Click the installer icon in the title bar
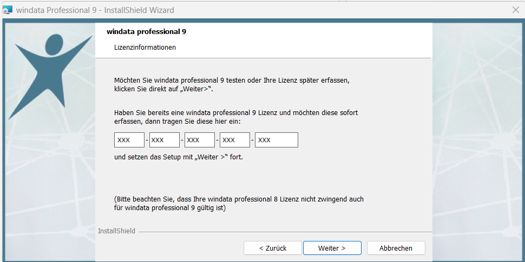 tap(8, 10)
